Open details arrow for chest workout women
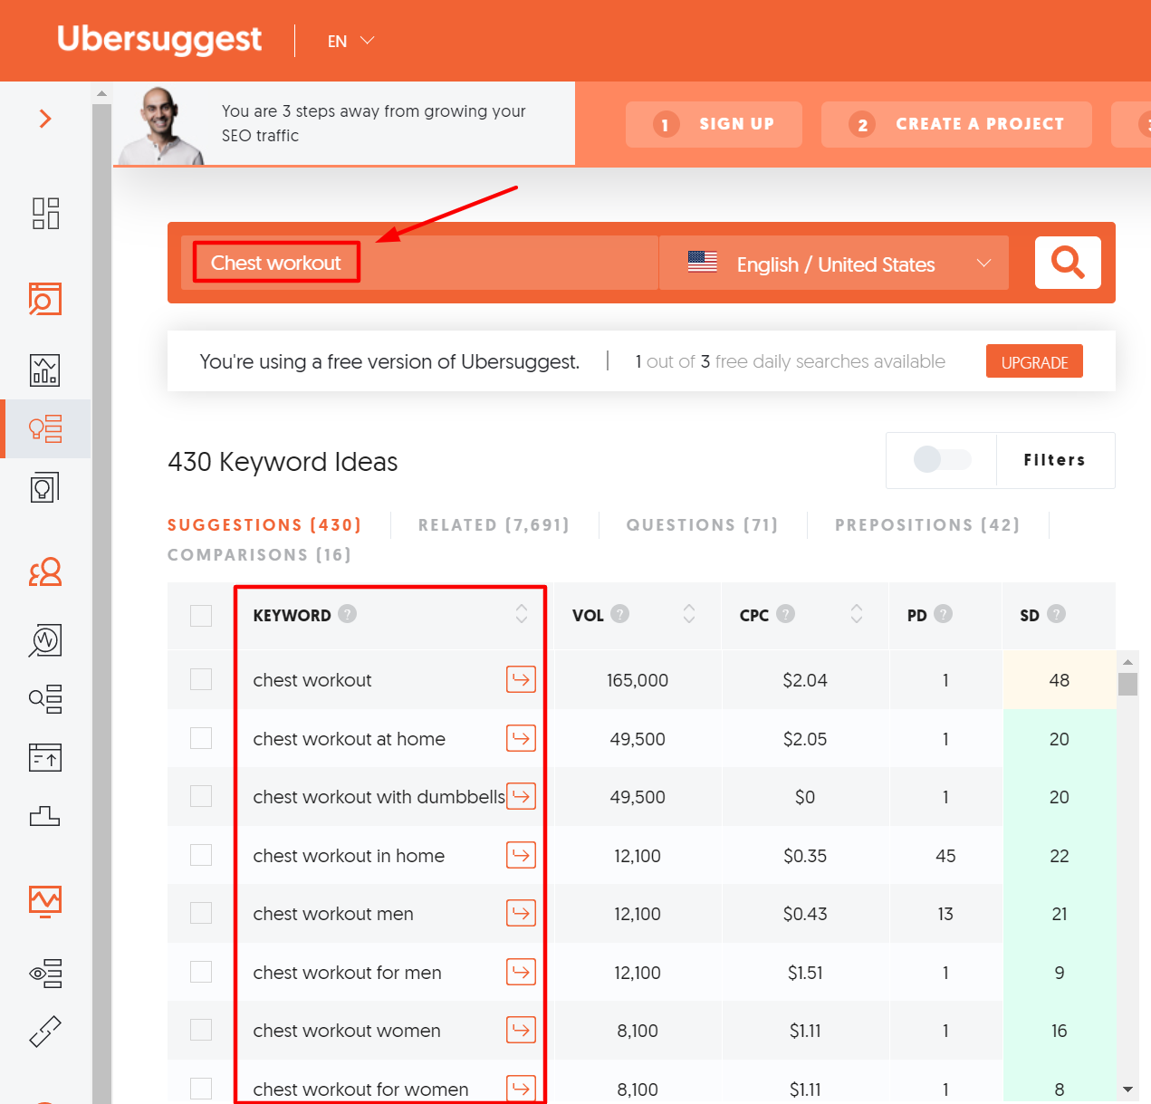The width and height of the screenshot is (1151, 1104). coord(521,1030)
